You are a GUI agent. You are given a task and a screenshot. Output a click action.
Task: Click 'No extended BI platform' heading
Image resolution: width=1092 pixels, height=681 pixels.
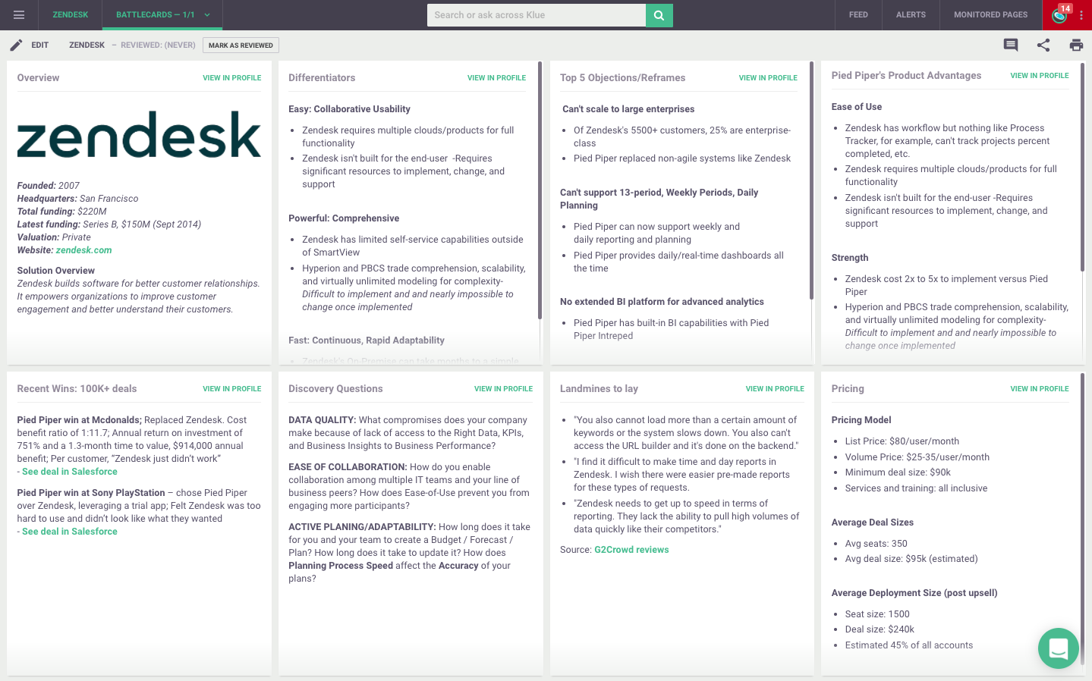point(662,302)
